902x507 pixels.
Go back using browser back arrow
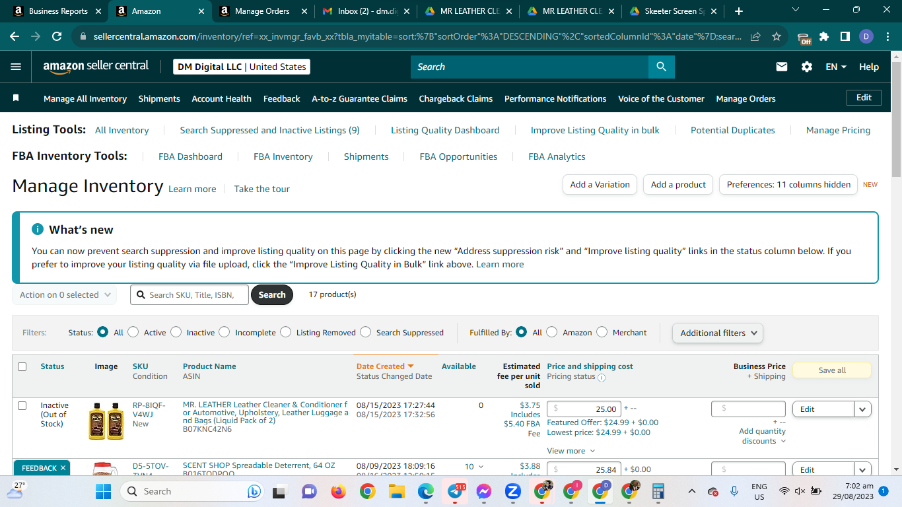coord(15,37)
